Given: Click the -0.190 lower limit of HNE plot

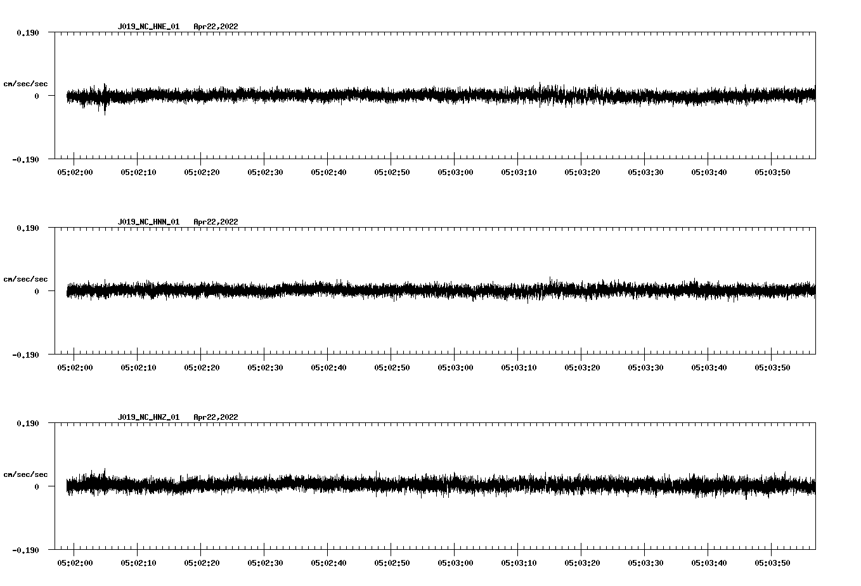Looking at the screenshot, I should (26, 159).
